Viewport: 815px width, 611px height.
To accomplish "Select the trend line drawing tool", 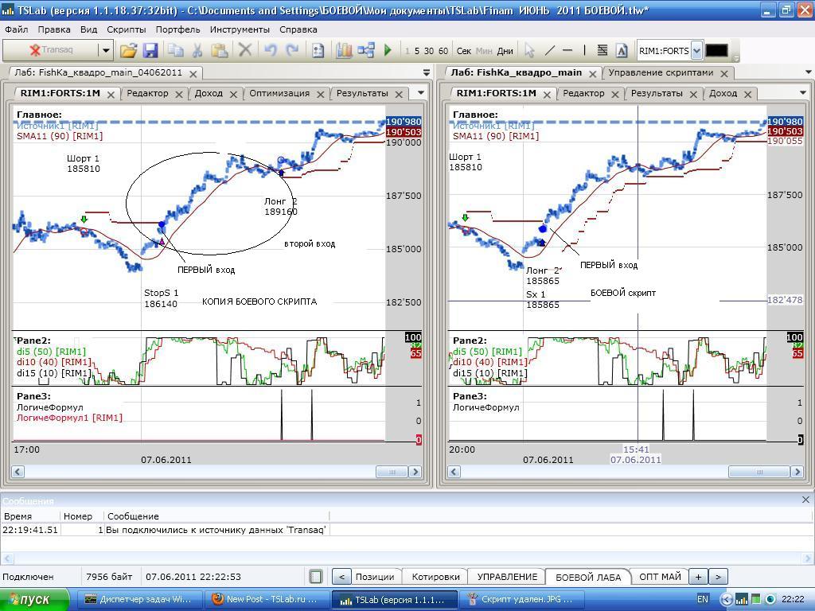I will pos(549,50).
